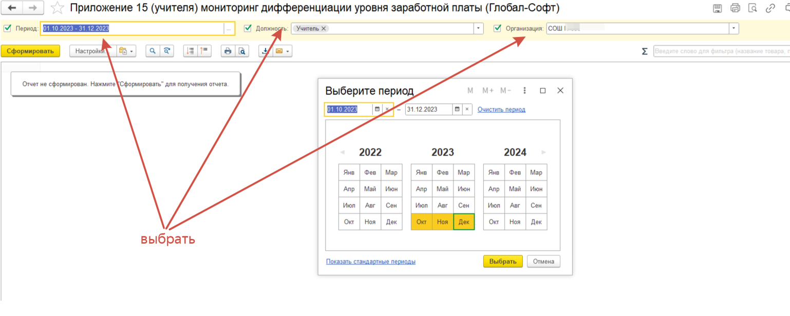Add the page to favorites with star icon
This screenshot has width=790, height=316.
(58, 8)
